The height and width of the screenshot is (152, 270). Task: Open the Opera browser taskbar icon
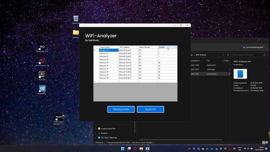[135, 149]
